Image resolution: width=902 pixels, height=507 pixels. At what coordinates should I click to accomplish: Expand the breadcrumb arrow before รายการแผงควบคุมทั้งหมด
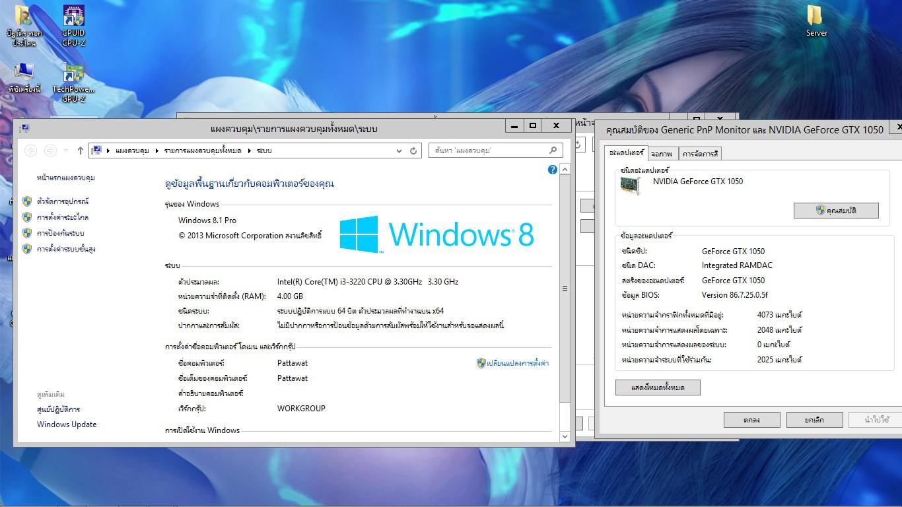point(157,151)
